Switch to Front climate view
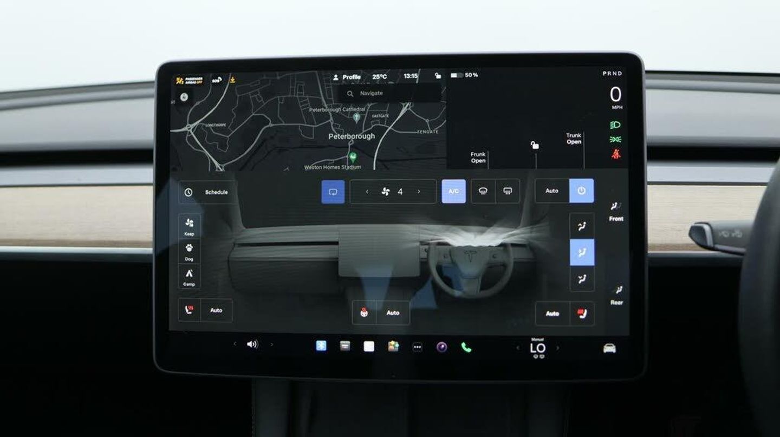Image resolution: width=780 pixels, height=437 pixels. [616, 212]
